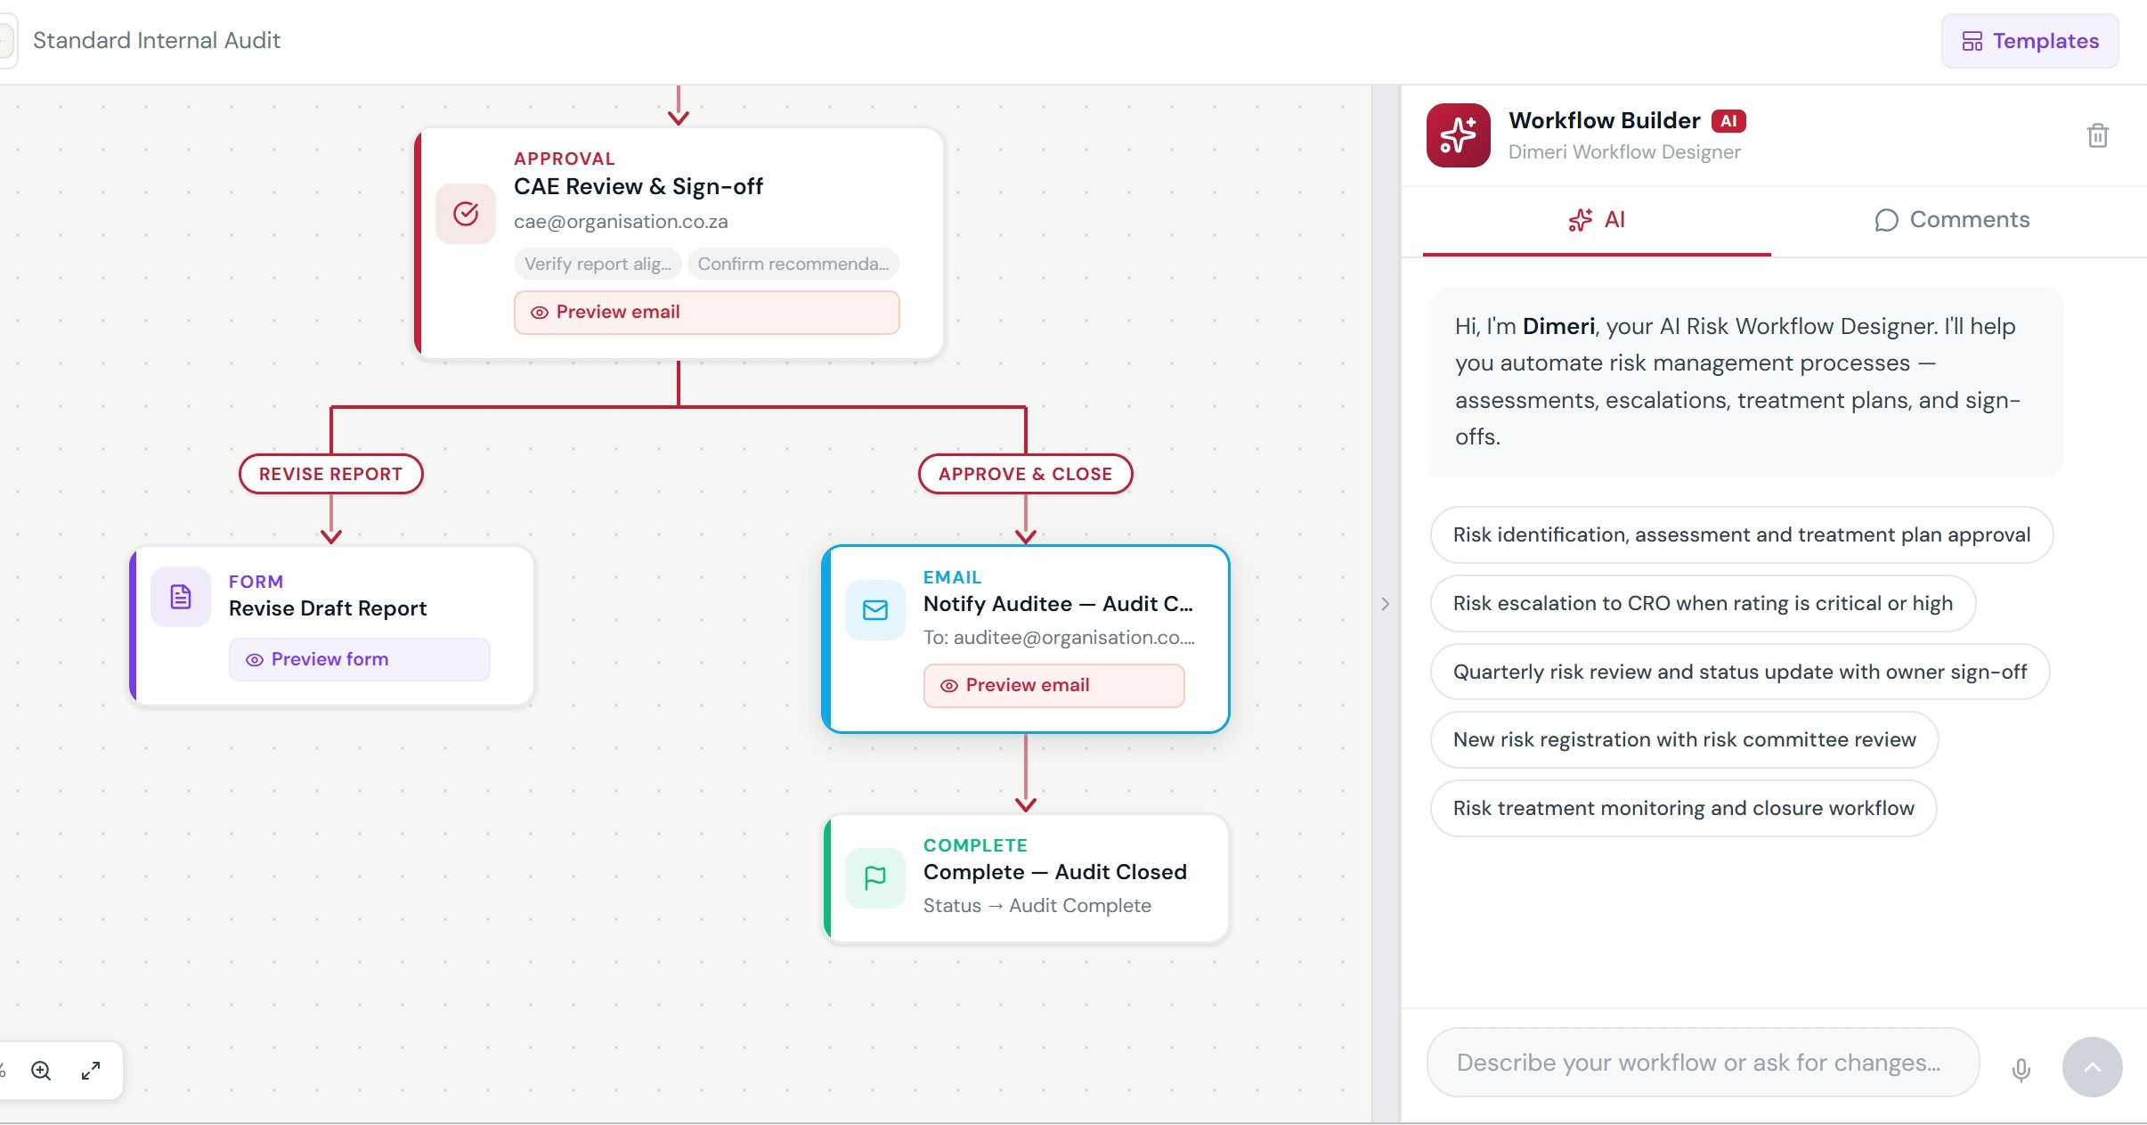The image size is (2147, 1125).
Task: Click the zoom in magnifier icon
Action: click(x=41, y=1070)
